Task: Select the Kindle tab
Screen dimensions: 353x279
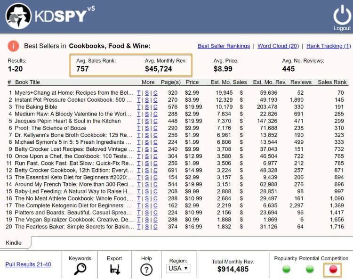Action: (x=14, y=243)
